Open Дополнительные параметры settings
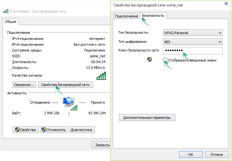The height and width of the screenshot is (161, 232). pos(147,118)
